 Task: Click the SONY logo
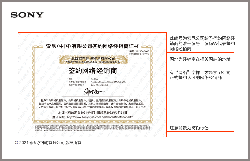[x=27, y=15]
